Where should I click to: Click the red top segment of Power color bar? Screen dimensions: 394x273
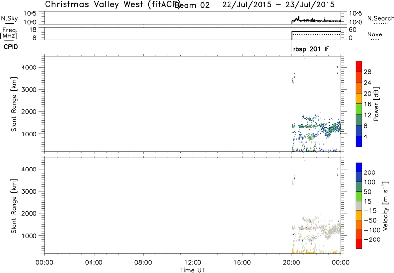coord(359,66)
